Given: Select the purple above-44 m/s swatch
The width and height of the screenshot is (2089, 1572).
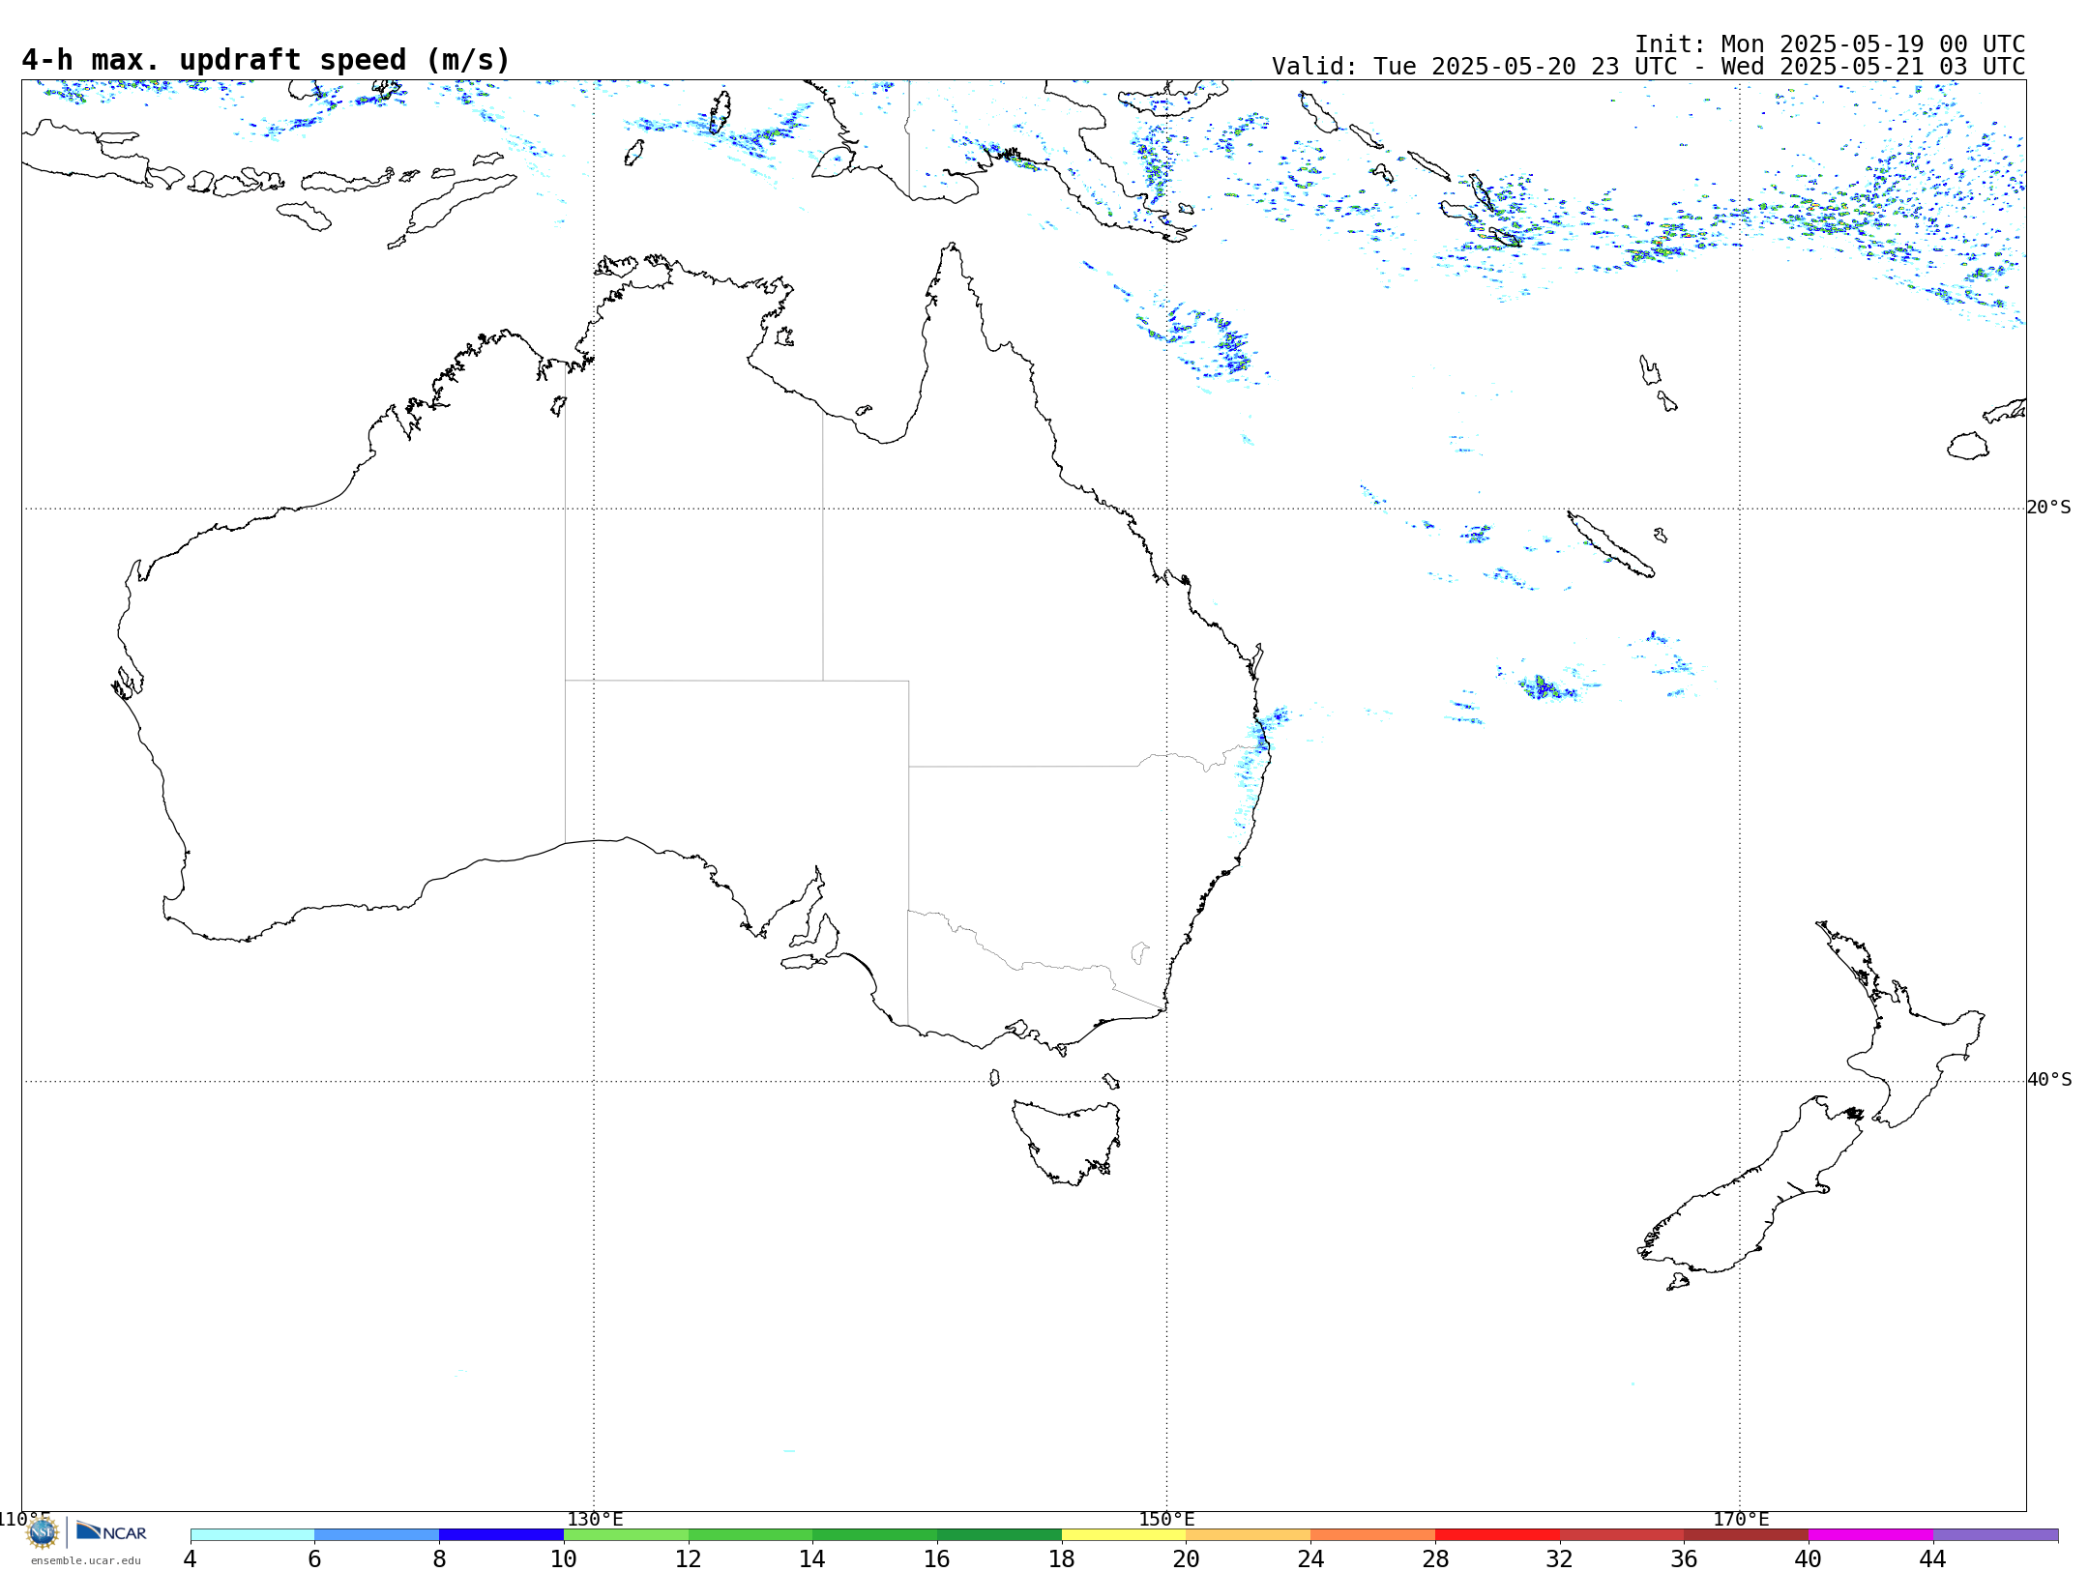Looking at the screenshot, I should 1996,1535.
